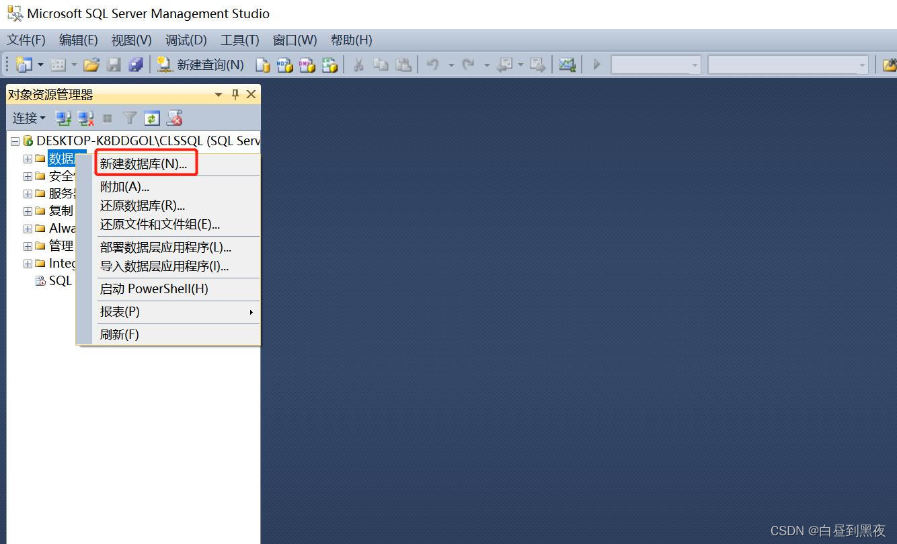
Task: Open the New Project toolbar icon
Action: (x=24, y=65)
